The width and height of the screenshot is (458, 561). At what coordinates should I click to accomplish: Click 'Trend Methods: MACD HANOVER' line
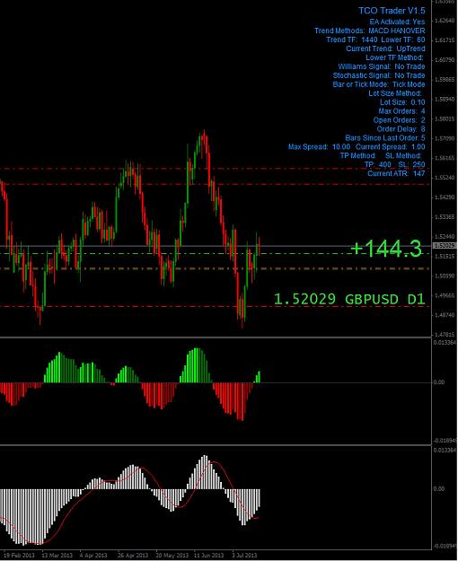370,31
